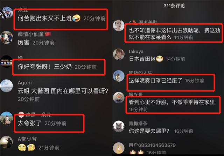Tap takuya's avatar image

click(x=119, y=54)
